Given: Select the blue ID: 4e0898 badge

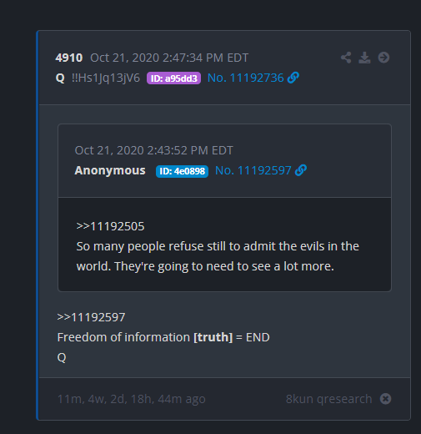Looking at the screenshot, I should pyautogui.click(x=182, y=171).
